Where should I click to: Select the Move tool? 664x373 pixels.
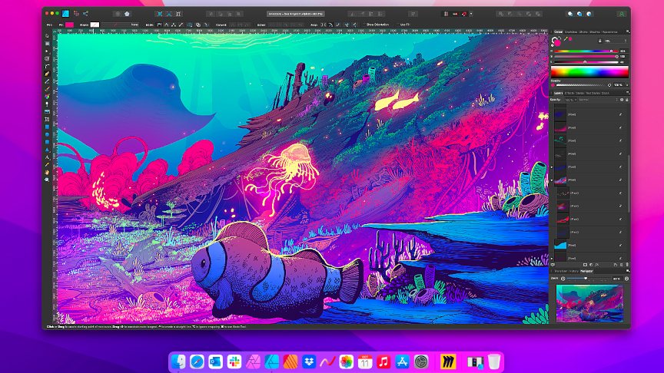[47, 36]
